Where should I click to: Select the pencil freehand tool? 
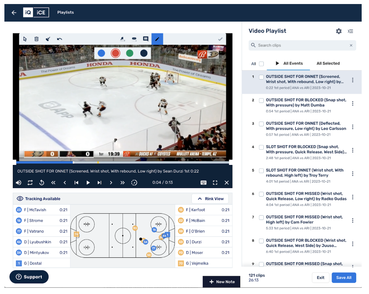pyautogui.click(x=157, y=39)
